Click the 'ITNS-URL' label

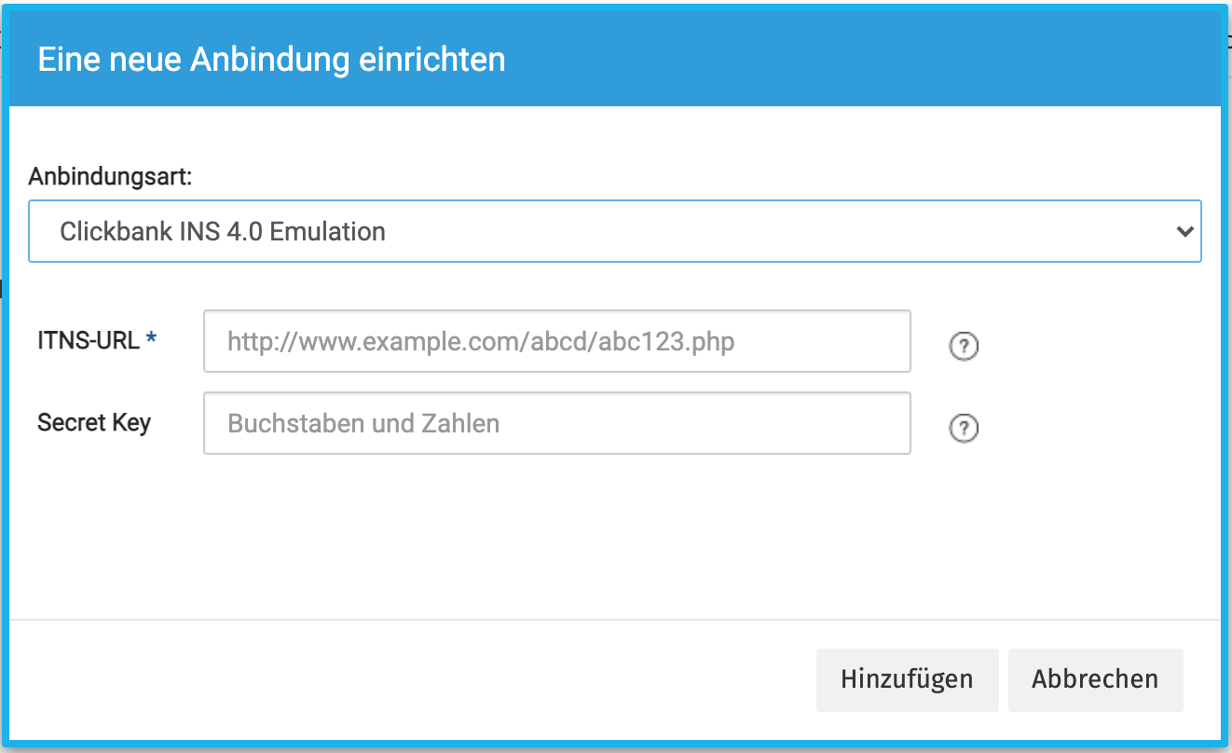pos(89,341)
